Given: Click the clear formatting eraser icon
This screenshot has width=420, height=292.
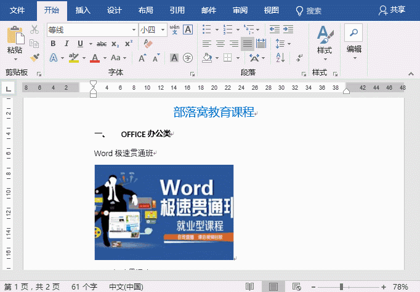Looking at the screenshot, I should coord(148,44).
